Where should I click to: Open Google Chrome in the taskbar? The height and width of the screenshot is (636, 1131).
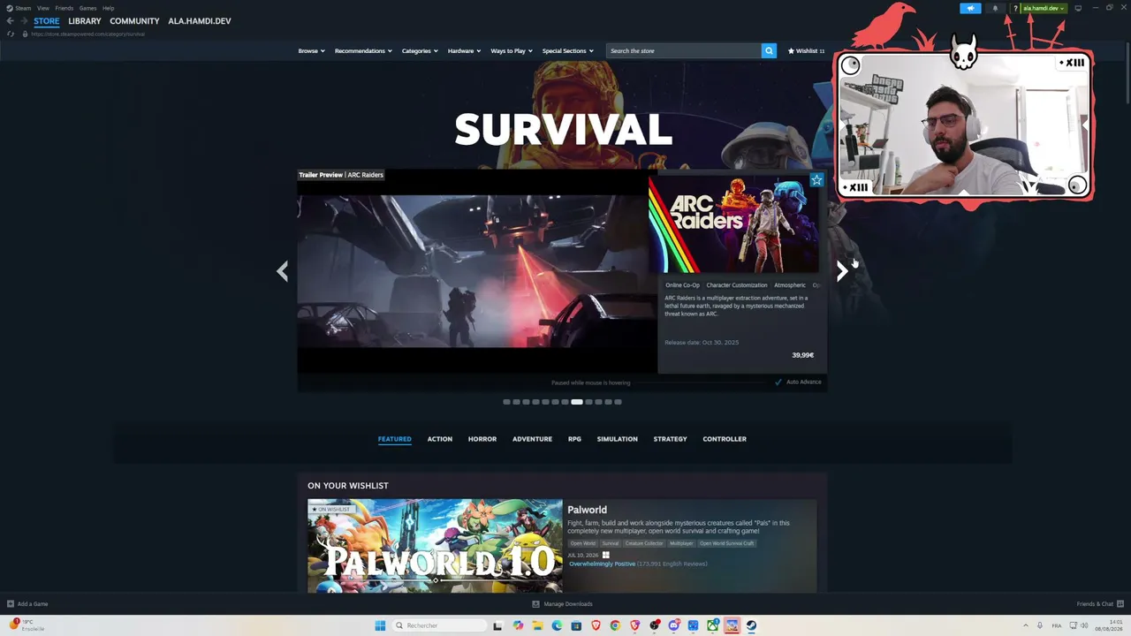click(x=615, y=625)
